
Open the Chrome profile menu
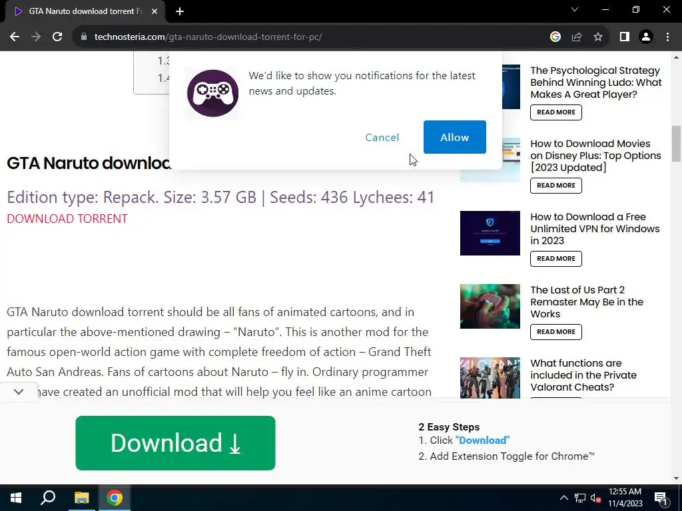coord(646,37)
